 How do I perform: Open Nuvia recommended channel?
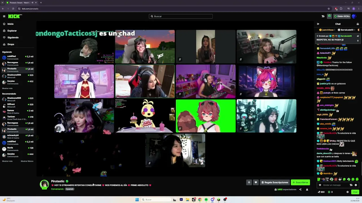pyautogui.click(x=18, y=149)
